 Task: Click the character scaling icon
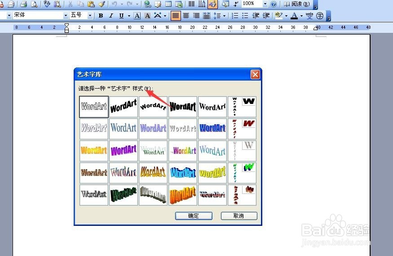[158, 16]
